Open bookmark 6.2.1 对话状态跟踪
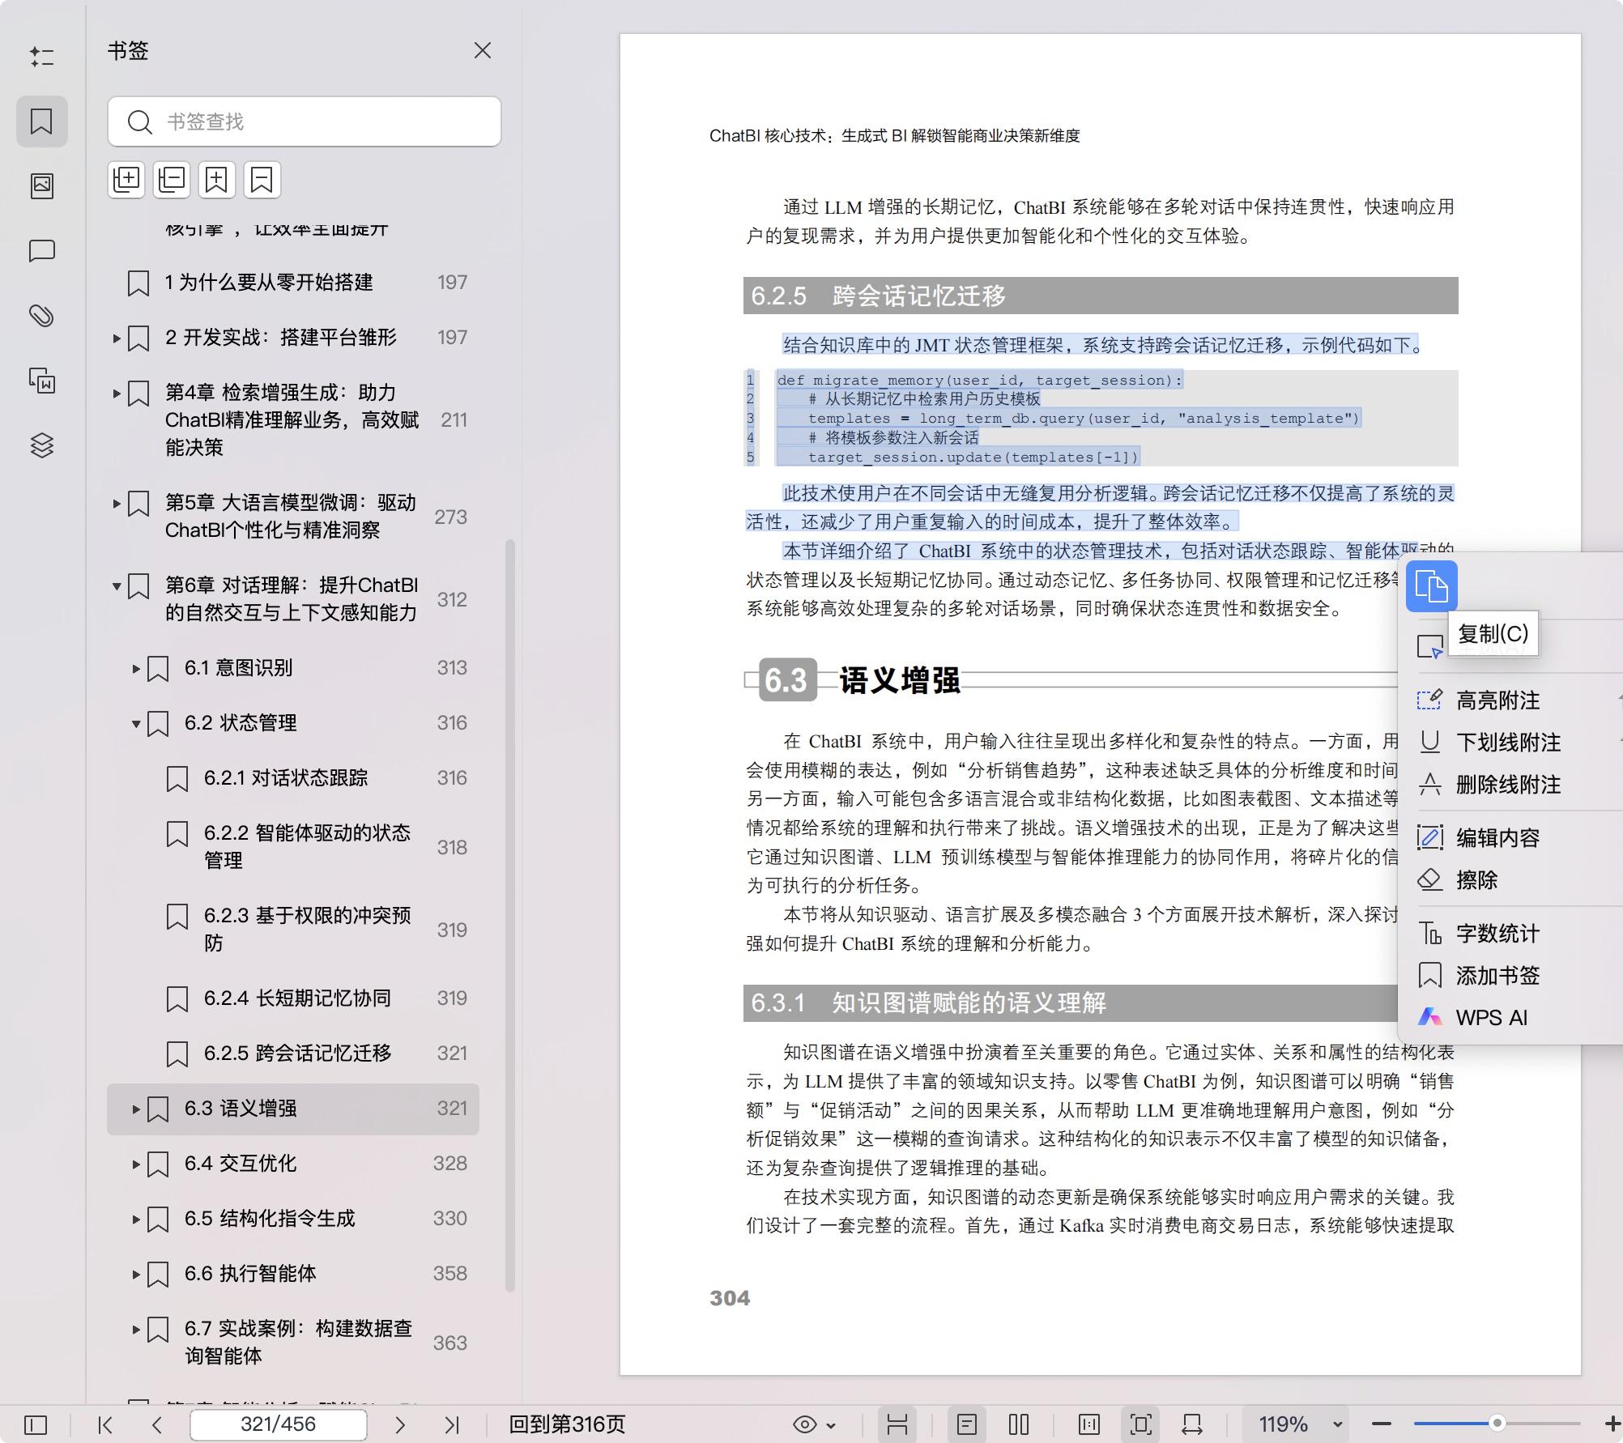The image size is (1623, 1443). pos(285,778)
